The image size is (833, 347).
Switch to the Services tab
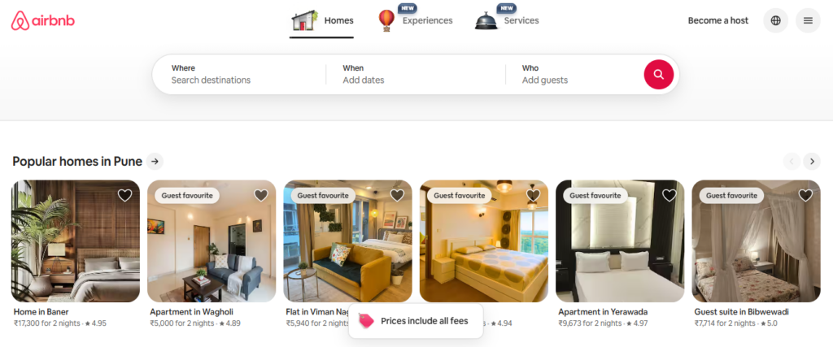508,20
